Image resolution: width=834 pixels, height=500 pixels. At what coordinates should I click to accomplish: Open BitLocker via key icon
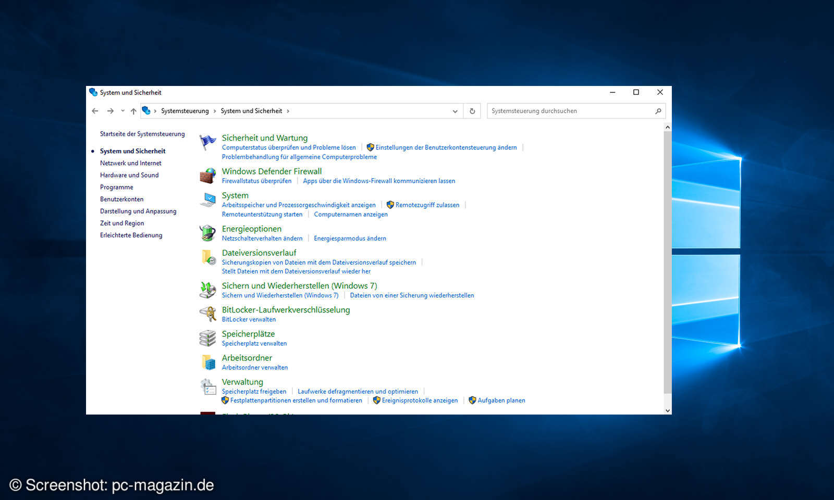pyautogui.click(x=208, y=314)
